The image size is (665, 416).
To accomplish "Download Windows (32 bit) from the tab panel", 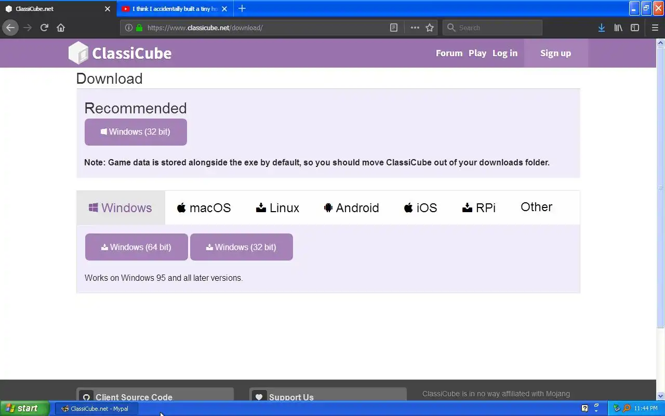I will coord(242,247).
